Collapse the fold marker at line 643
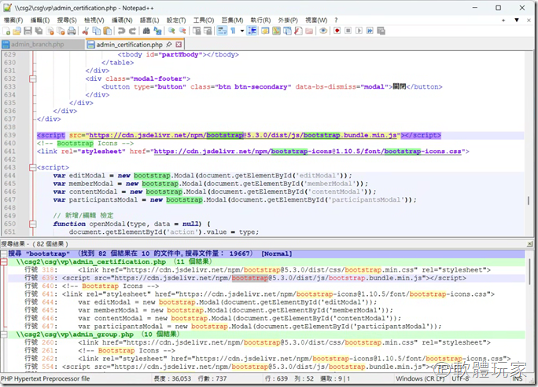Viewport: 538px width, 387px height. point(33,167)
